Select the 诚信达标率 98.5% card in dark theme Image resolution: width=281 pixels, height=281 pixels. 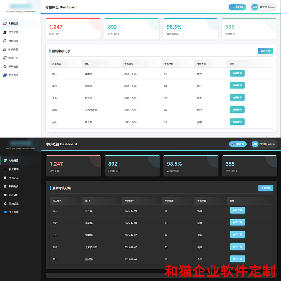(x=191, y=166)
